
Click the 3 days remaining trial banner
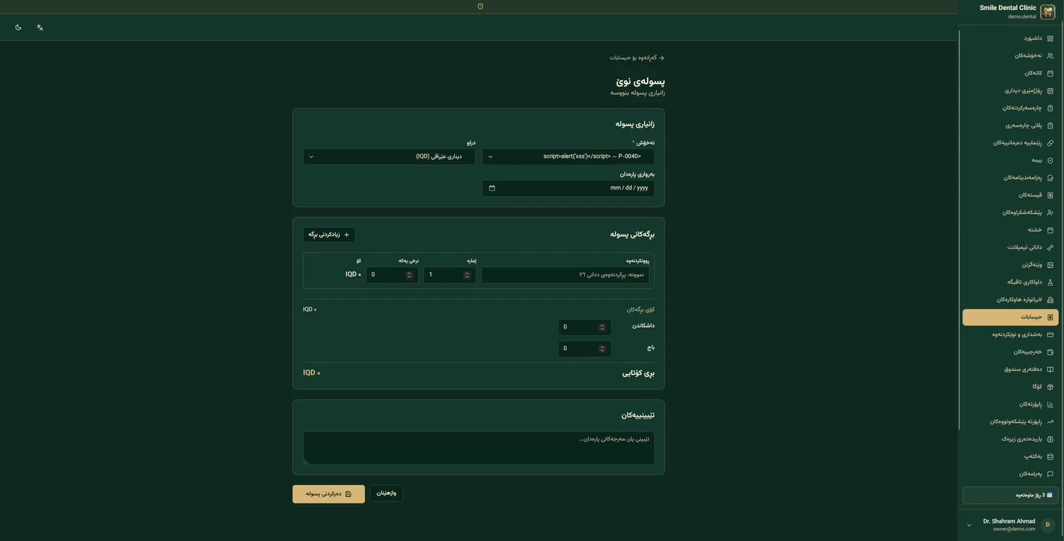point(1010,495)
